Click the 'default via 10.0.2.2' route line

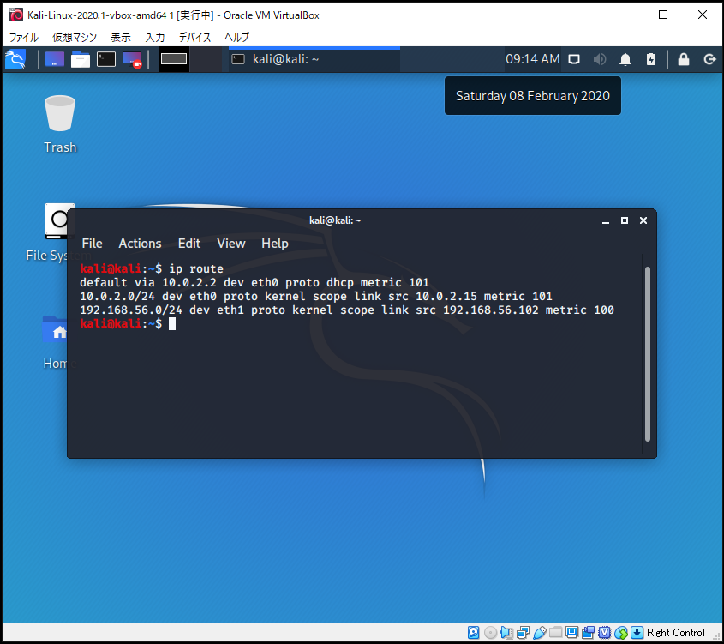point(254,282)
